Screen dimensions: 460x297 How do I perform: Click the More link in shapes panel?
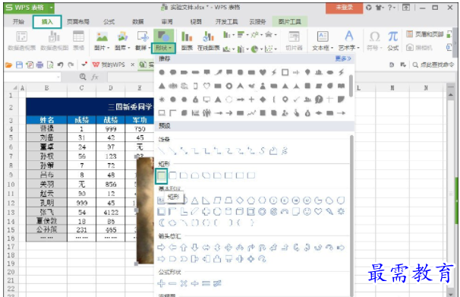tap(342, 58)
